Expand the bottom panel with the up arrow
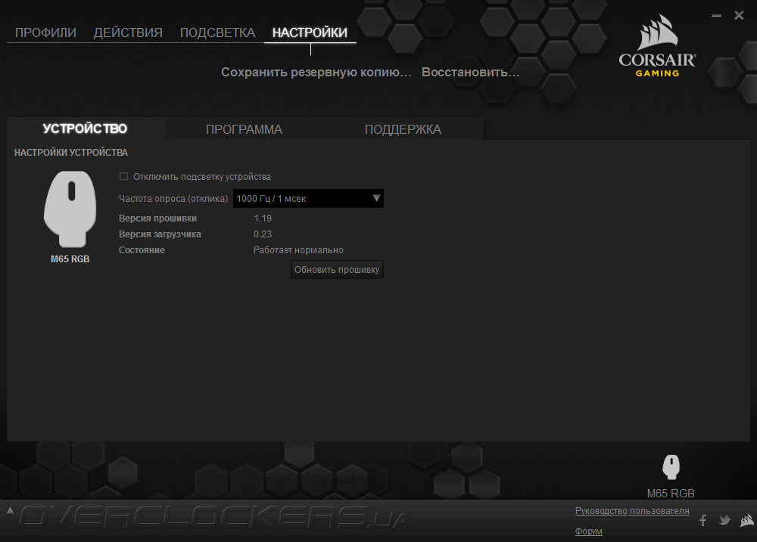 10,510
